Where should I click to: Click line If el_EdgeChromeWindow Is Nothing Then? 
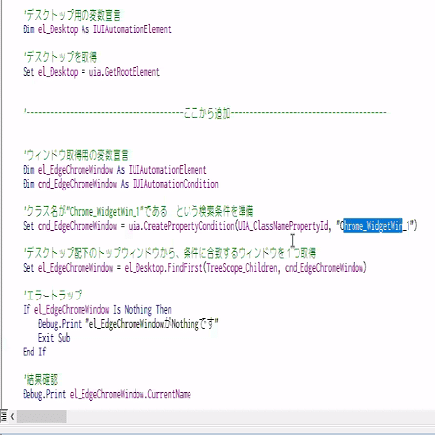97,309
